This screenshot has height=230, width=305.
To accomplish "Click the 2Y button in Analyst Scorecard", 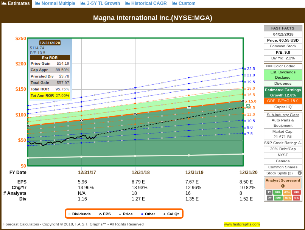I will [270, 197].
